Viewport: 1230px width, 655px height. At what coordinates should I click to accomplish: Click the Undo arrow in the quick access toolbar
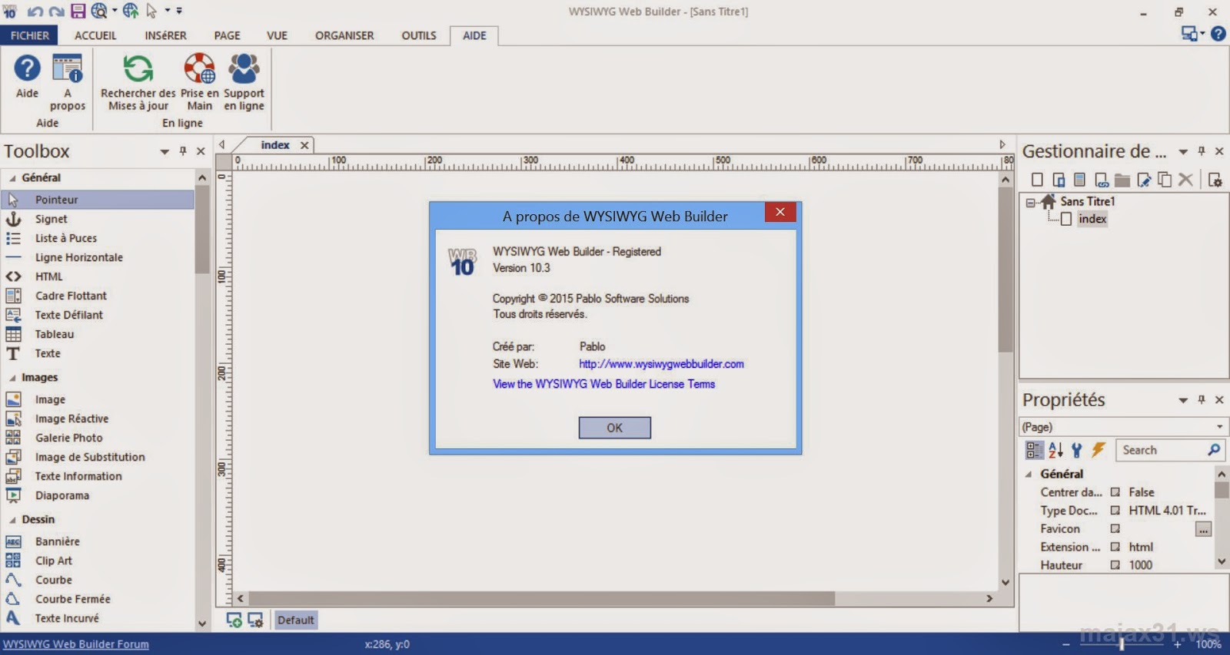click(35, 12)
